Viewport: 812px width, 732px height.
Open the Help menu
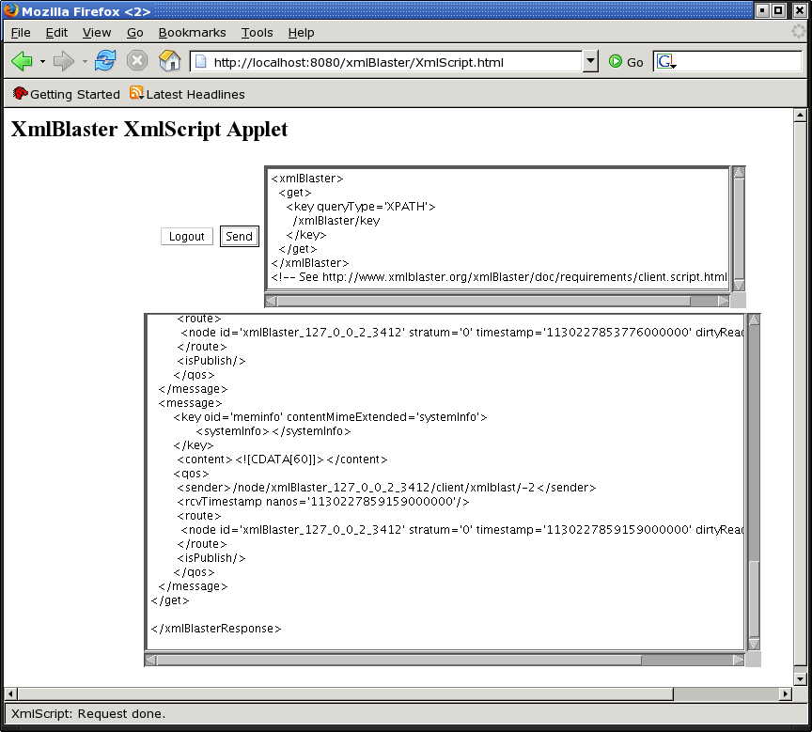pyautogui.click(x=301, y=33)
